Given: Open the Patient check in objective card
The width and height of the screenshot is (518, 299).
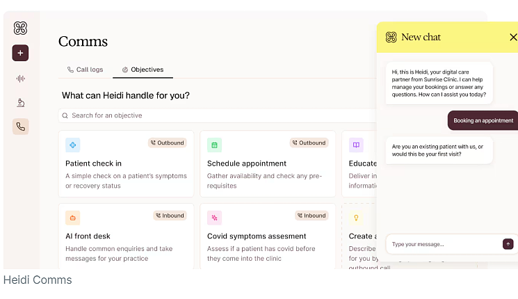Looking at the screenshot, I should pos(126,164).
